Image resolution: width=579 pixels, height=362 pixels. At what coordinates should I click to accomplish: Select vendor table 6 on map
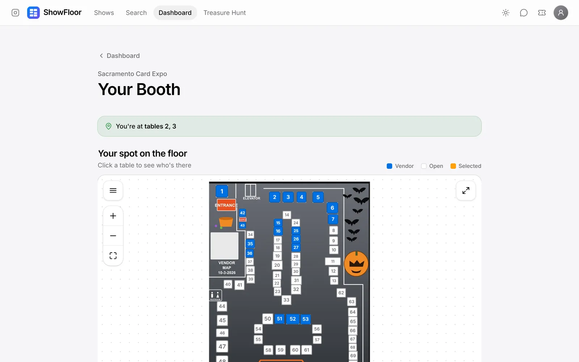click(x=332, y=208)
